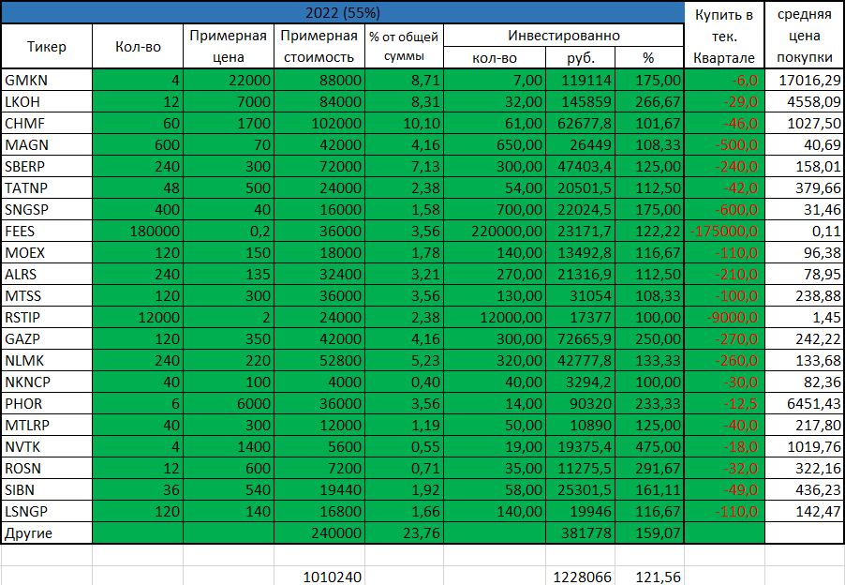Click the CHMF share cell 10,10
The height and width of the screenshot is (585, 845).
point(404,124)
